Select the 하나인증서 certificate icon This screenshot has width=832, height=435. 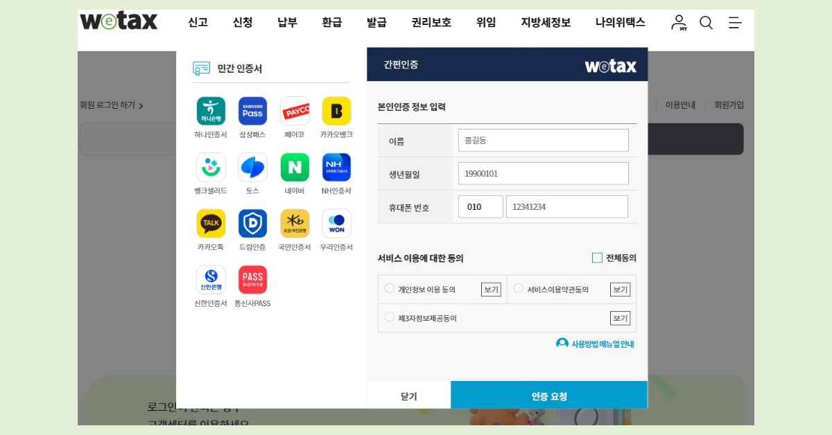click(211, 111)
